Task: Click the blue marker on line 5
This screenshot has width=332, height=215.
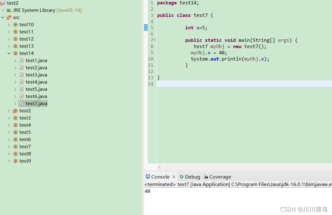Action: tap(146, 27)
